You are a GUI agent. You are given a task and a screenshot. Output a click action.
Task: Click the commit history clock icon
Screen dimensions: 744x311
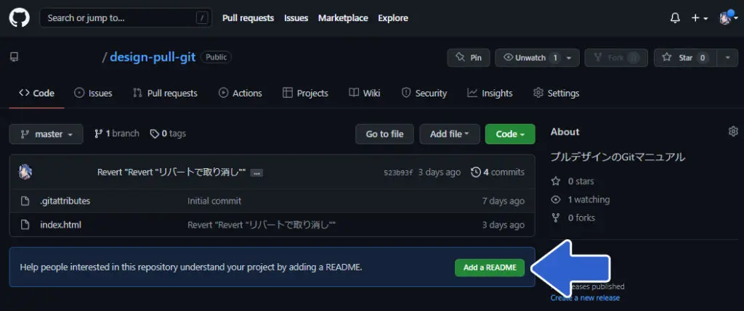(476, 172)
